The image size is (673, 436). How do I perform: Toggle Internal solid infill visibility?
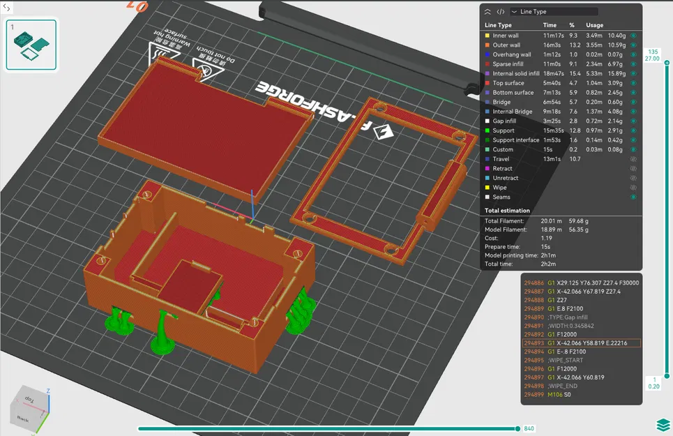click(633, 73)
